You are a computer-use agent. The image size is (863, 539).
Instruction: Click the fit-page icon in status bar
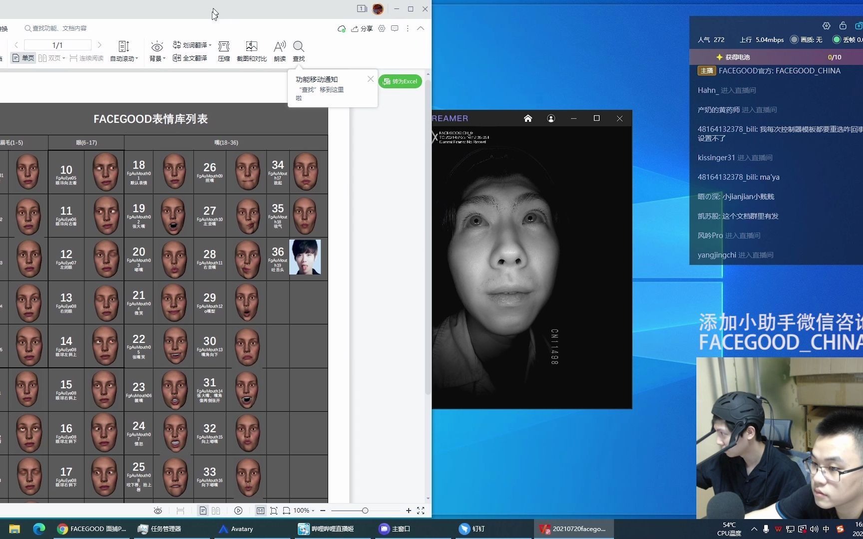click(274, 511)
